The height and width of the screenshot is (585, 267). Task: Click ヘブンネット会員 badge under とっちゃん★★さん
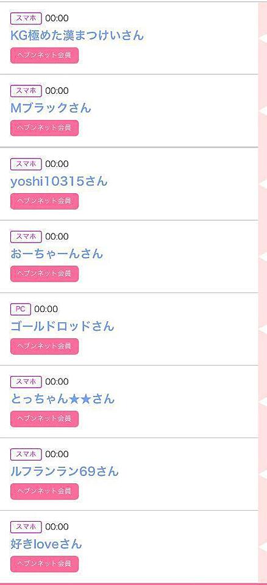44,419
